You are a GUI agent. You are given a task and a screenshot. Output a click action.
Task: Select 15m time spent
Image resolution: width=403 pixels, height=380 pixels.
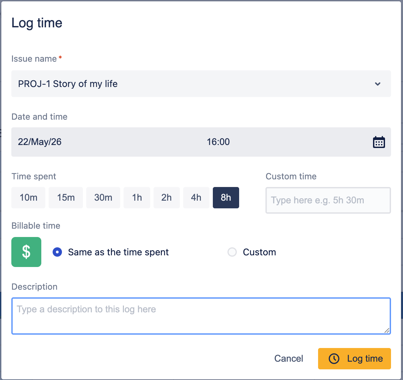[x=66, y=198]
